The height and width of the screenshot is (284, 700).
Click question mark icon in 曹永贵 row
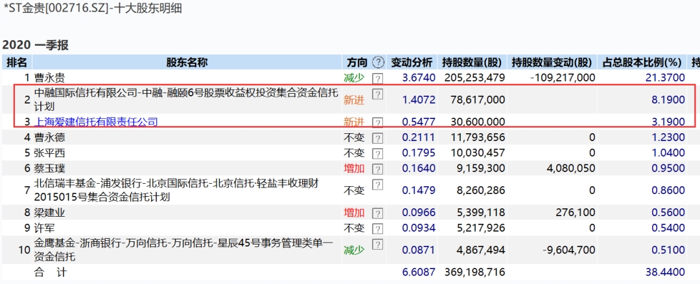tap(377, 78)
